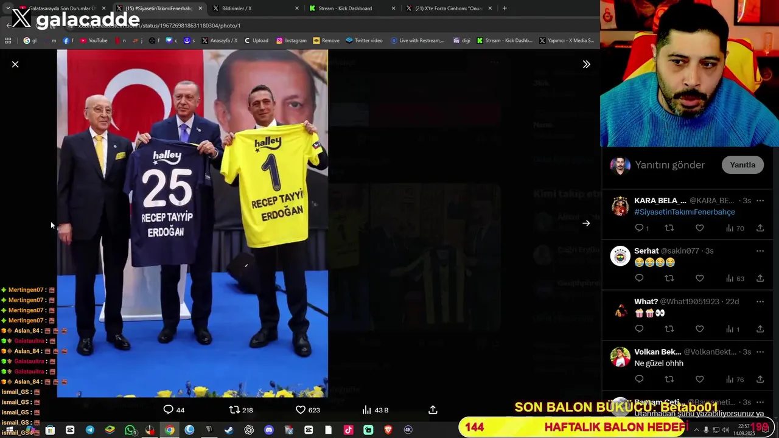The width and height of the screenshot is (779, 438).
Task: Open more options on Volkan Bek tweet
Action: tap(760, 352)
